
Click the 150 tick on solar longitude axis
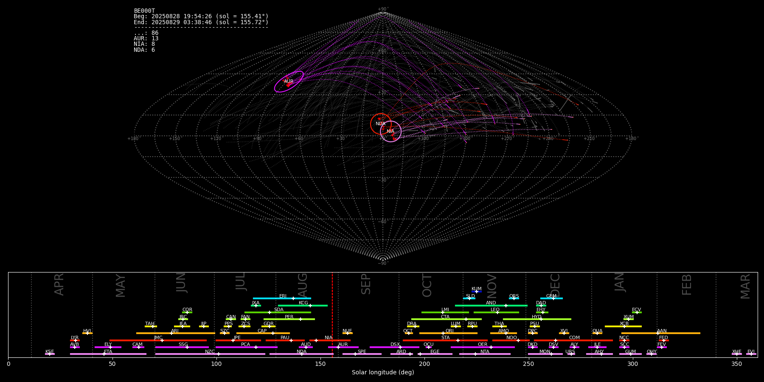[320, 364]
